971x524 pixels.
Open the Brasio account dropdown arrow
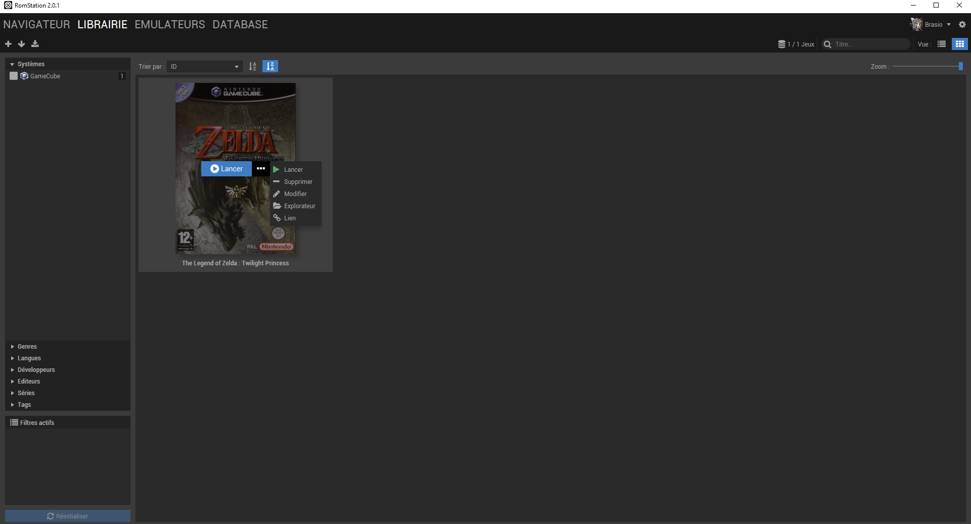click(949, 24)
